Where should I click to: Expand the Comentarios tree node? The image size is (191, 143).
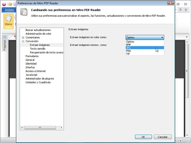click(23, 38)
